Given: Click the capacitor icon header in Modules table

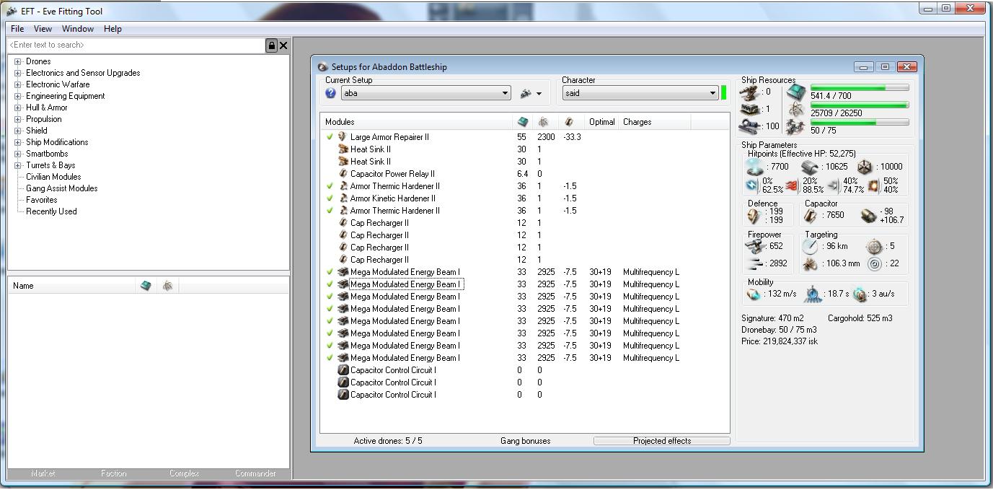Looking at the screenshot, I should click(569, 122).
